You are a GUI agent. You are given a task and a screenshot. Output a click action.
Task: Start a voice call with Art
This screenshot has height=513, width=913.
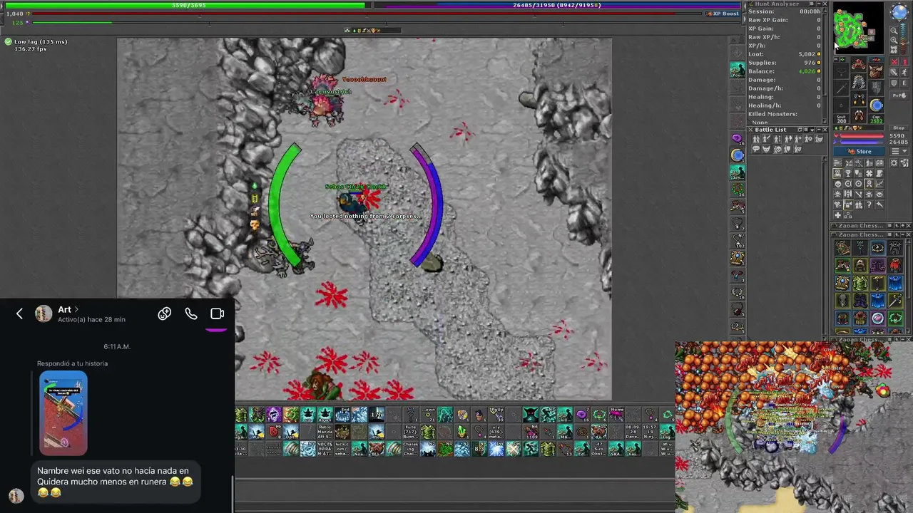coord(191,313)
